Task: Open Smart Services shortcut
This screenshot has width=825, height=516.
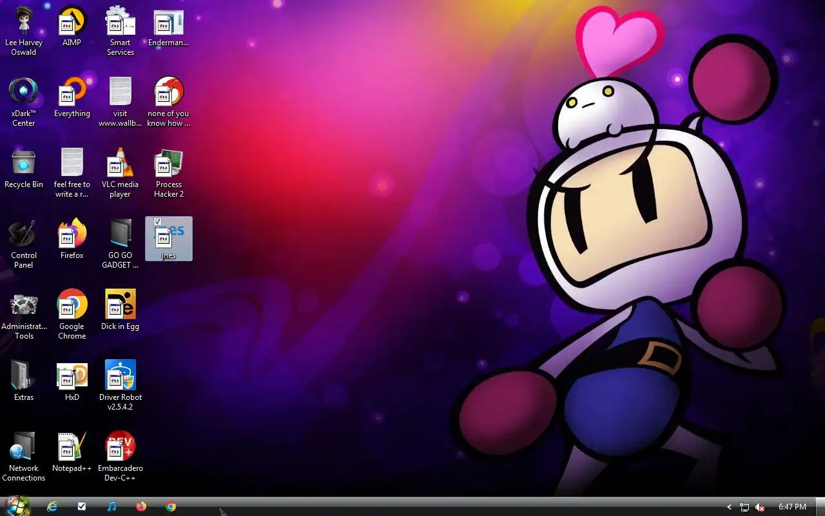Action: coord(121,30)
